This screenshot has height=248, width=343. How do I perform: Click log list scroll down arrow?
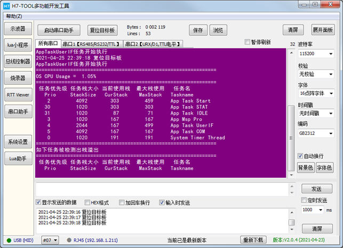(292, 229)
